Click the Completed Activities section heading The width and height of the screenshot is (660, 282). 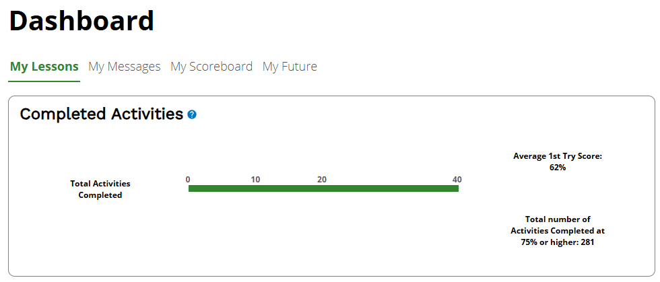(x=102, y=114)
